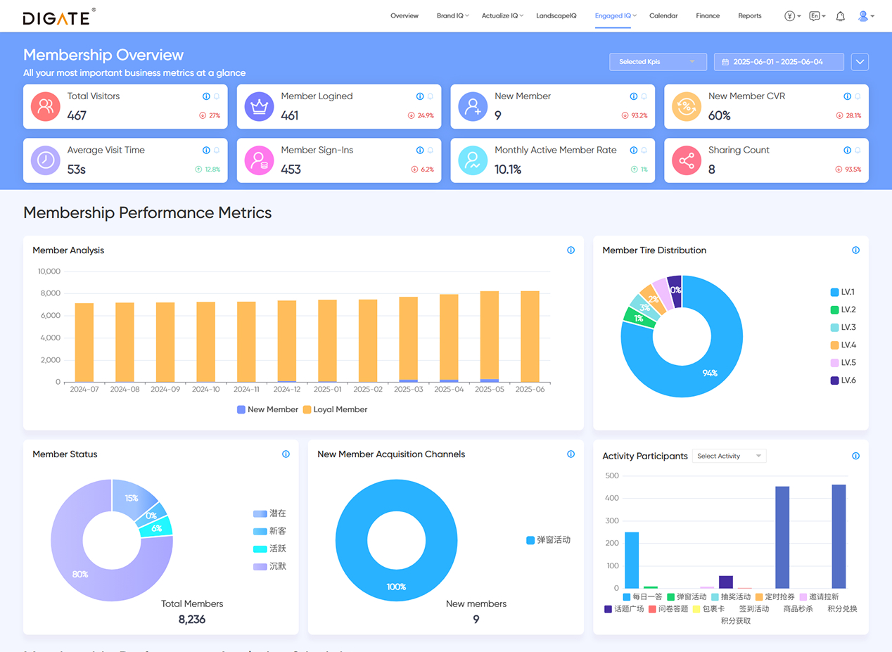The height and width of the screenshot is (652, 892).
Task: Click the Member Tire Distribution info icon
Action: coord(855,250)
